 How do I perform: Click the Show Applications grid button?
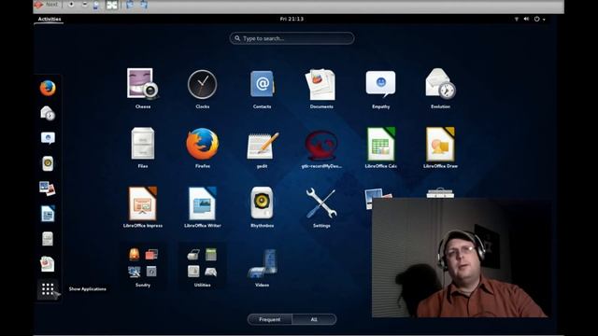point(48,289)
